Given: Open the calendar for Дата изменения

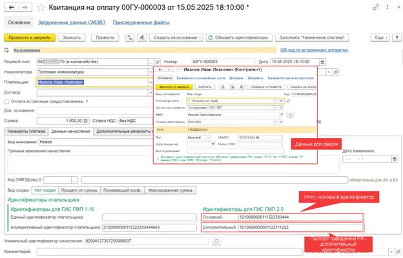Looking at the screenshot, I should click(x=395, y=159).
